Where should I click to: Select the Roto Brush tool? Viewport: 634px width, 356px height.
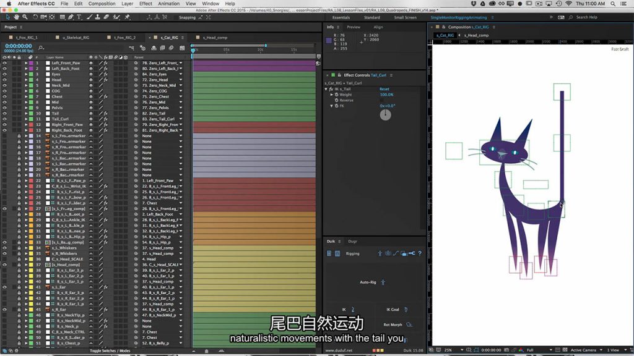tap(116, 17)
